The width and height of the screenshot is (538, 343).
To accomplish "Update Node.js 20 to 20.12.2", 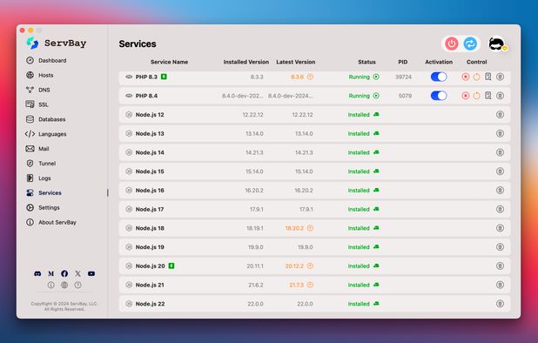I will (310, 266).
